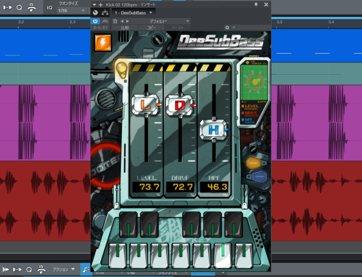
Task: Click the LEVEL value display showing 73.7
Action: coord(146,187)
